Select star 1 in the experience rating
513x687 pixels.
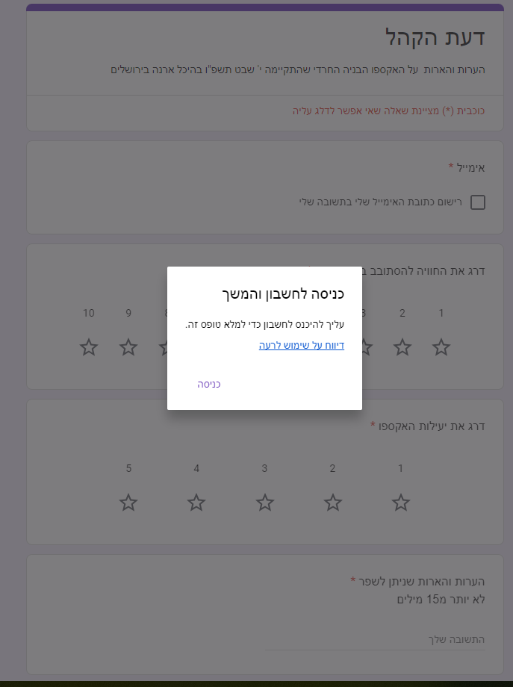click(x=441, y=347)
